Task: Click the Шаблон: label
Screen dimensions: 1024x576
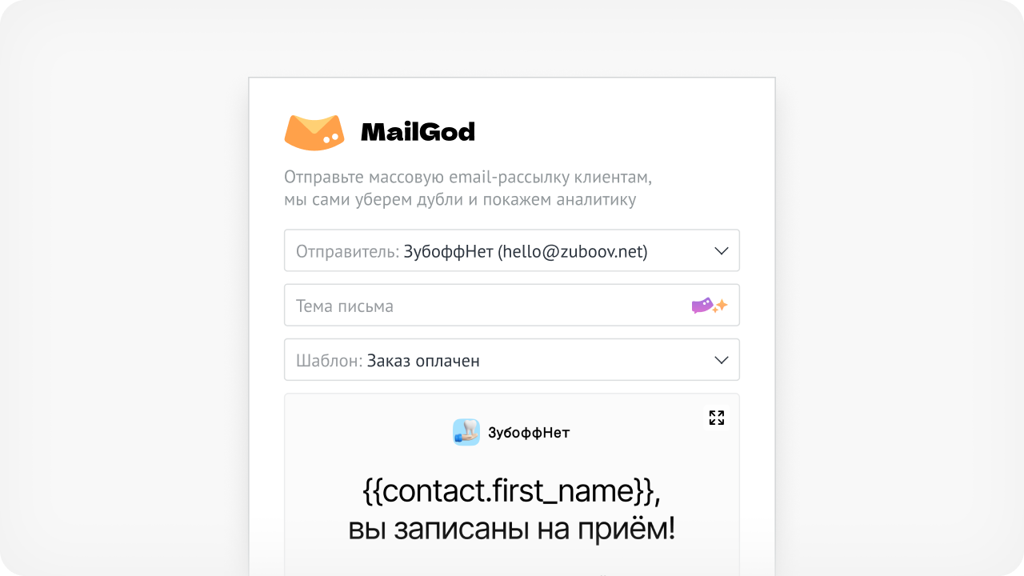Action: click(330, 361)
